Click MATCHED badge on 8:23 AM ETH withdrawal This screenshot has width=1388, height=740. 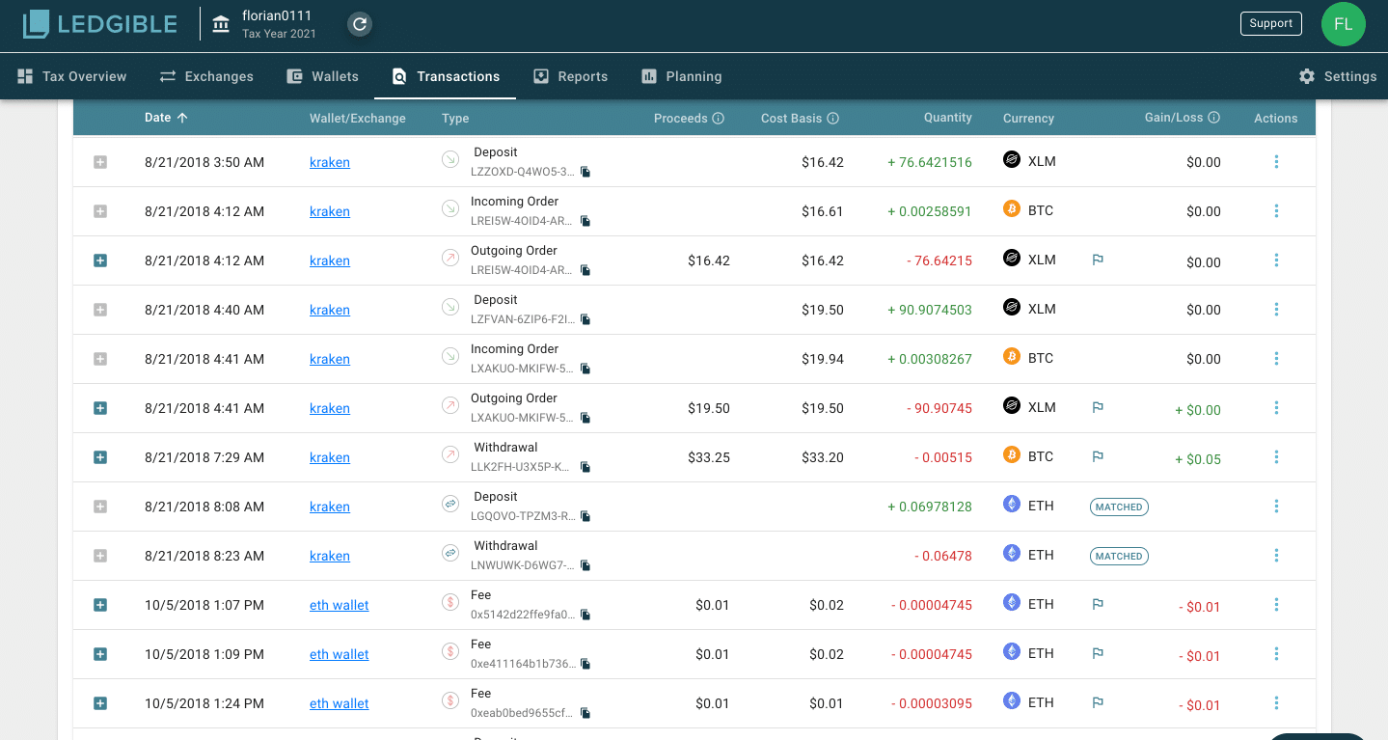pyautogui.click(x=1119, y=556)
